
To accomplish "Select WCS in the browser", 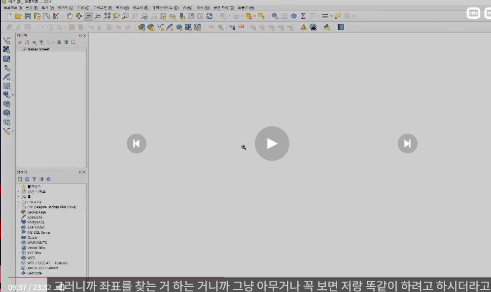I will [31, 258].
